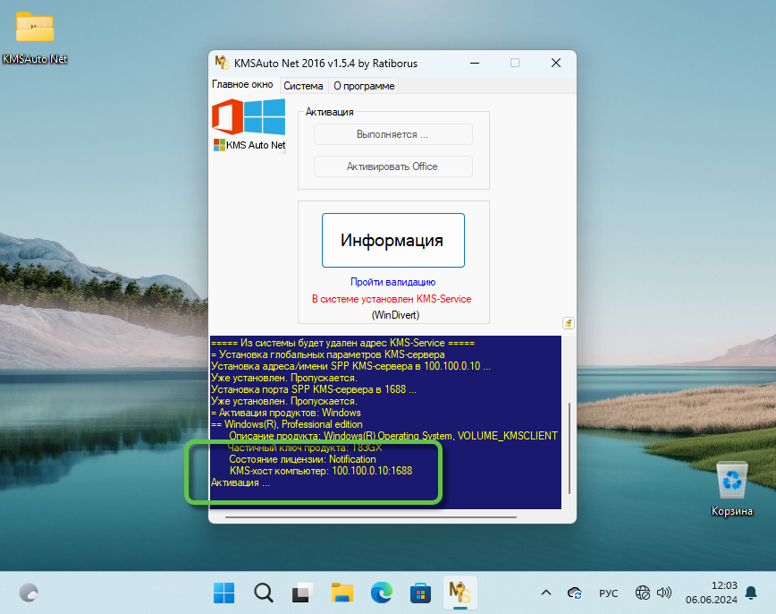Follow the Пройти валидацию link
This screenshot has height=614, width=776.
click(393, 282)
